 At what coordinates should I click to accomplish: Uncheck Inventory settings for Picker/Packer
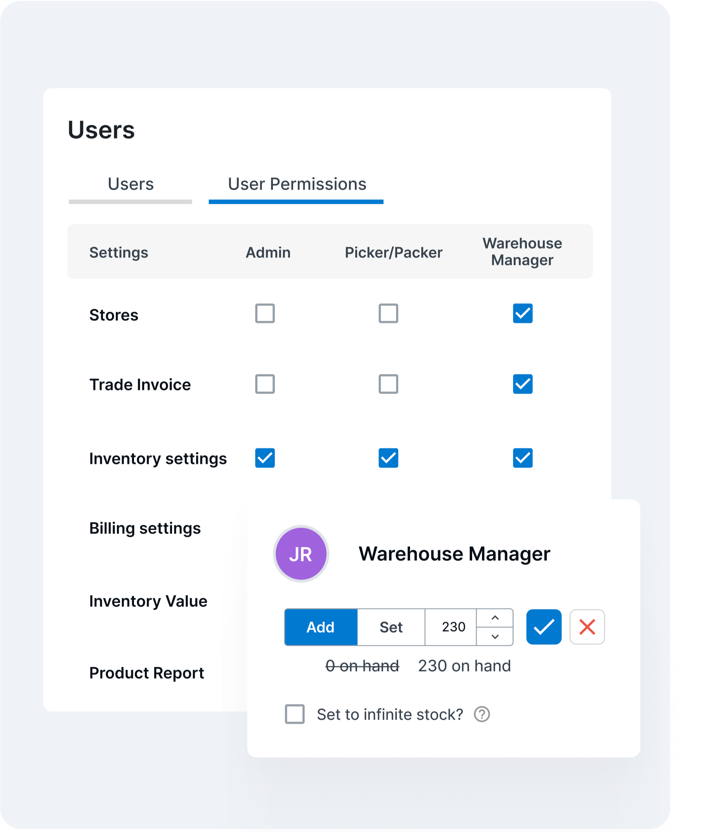(x=388, y=458)
